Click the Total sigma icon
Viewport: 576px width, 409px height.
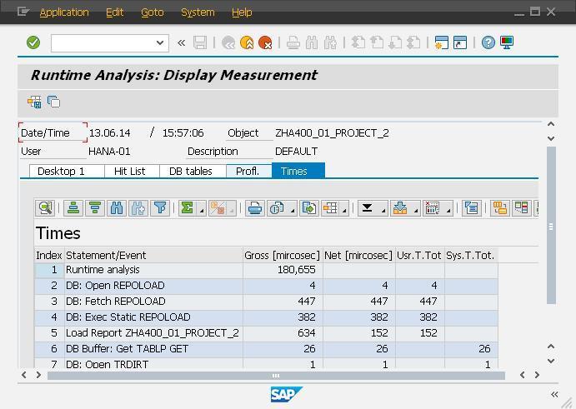click(188, 208)
